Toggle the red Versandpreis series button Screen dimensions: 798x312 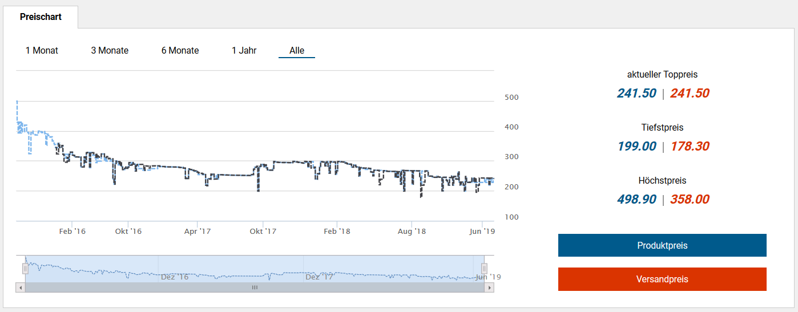click(x=662, y=279)
